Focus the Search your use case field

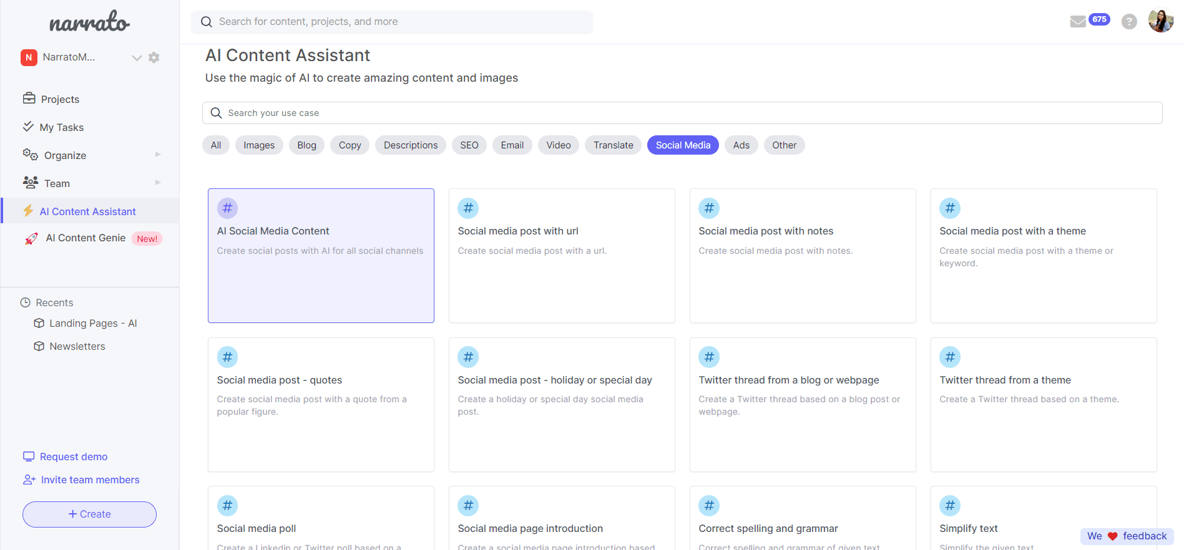682,113
